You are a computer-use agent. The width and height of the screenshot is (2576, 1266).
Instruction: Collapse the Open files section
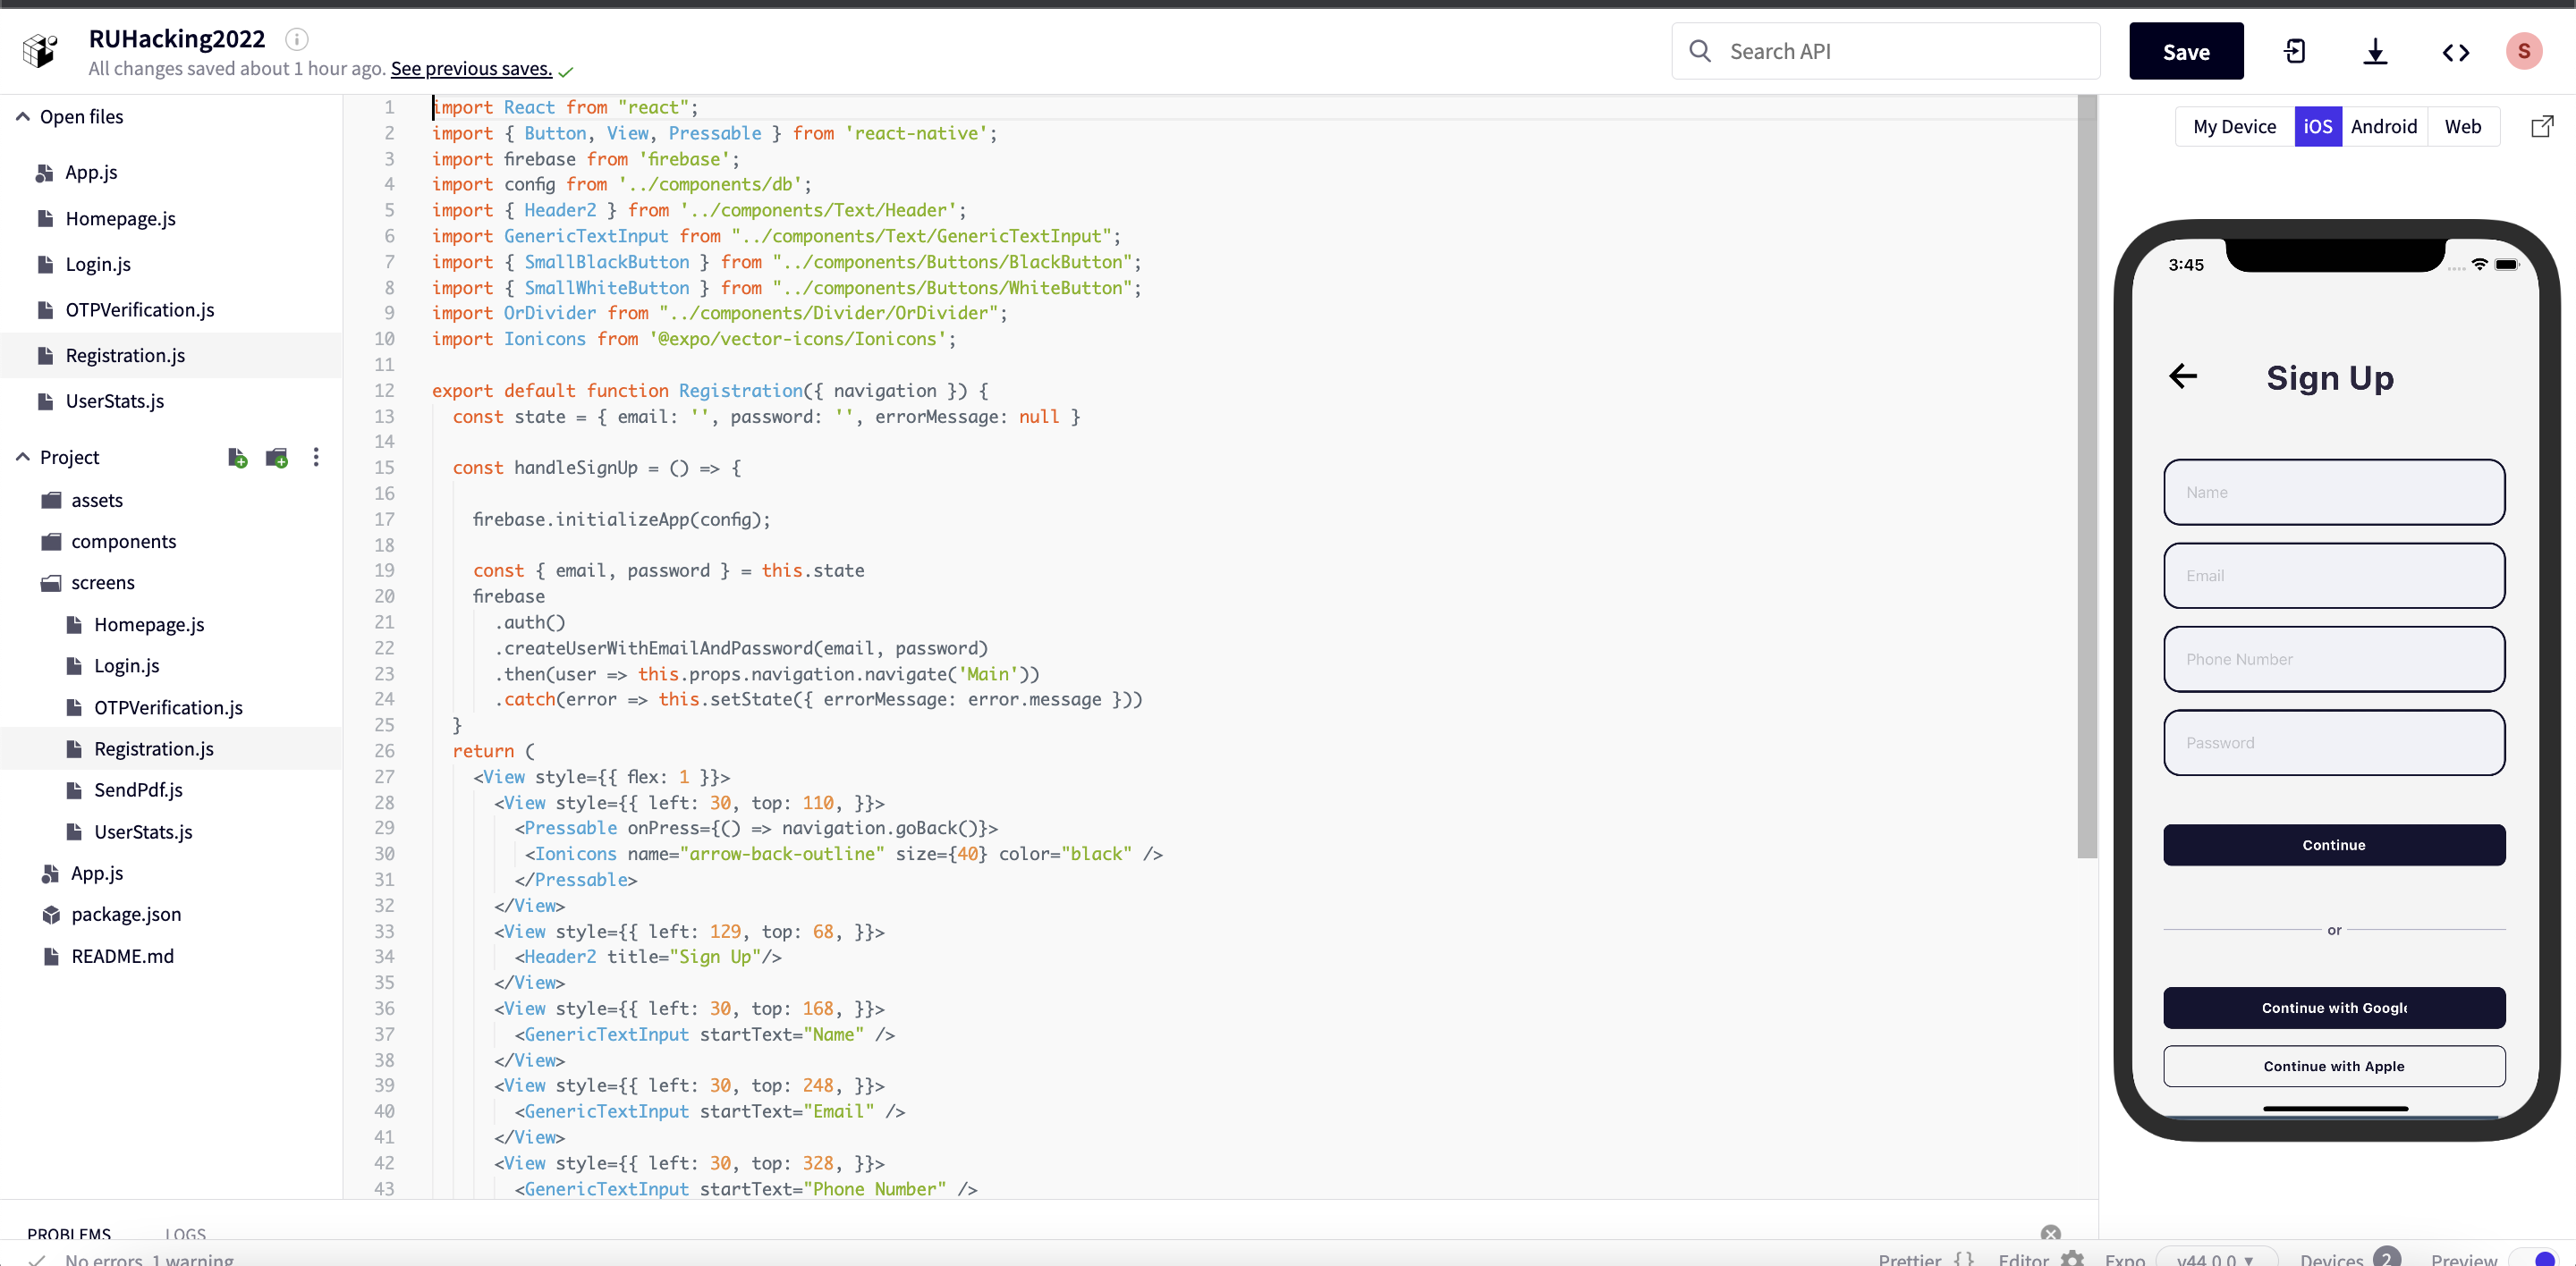pyautogui.click(x=22, y=117)
